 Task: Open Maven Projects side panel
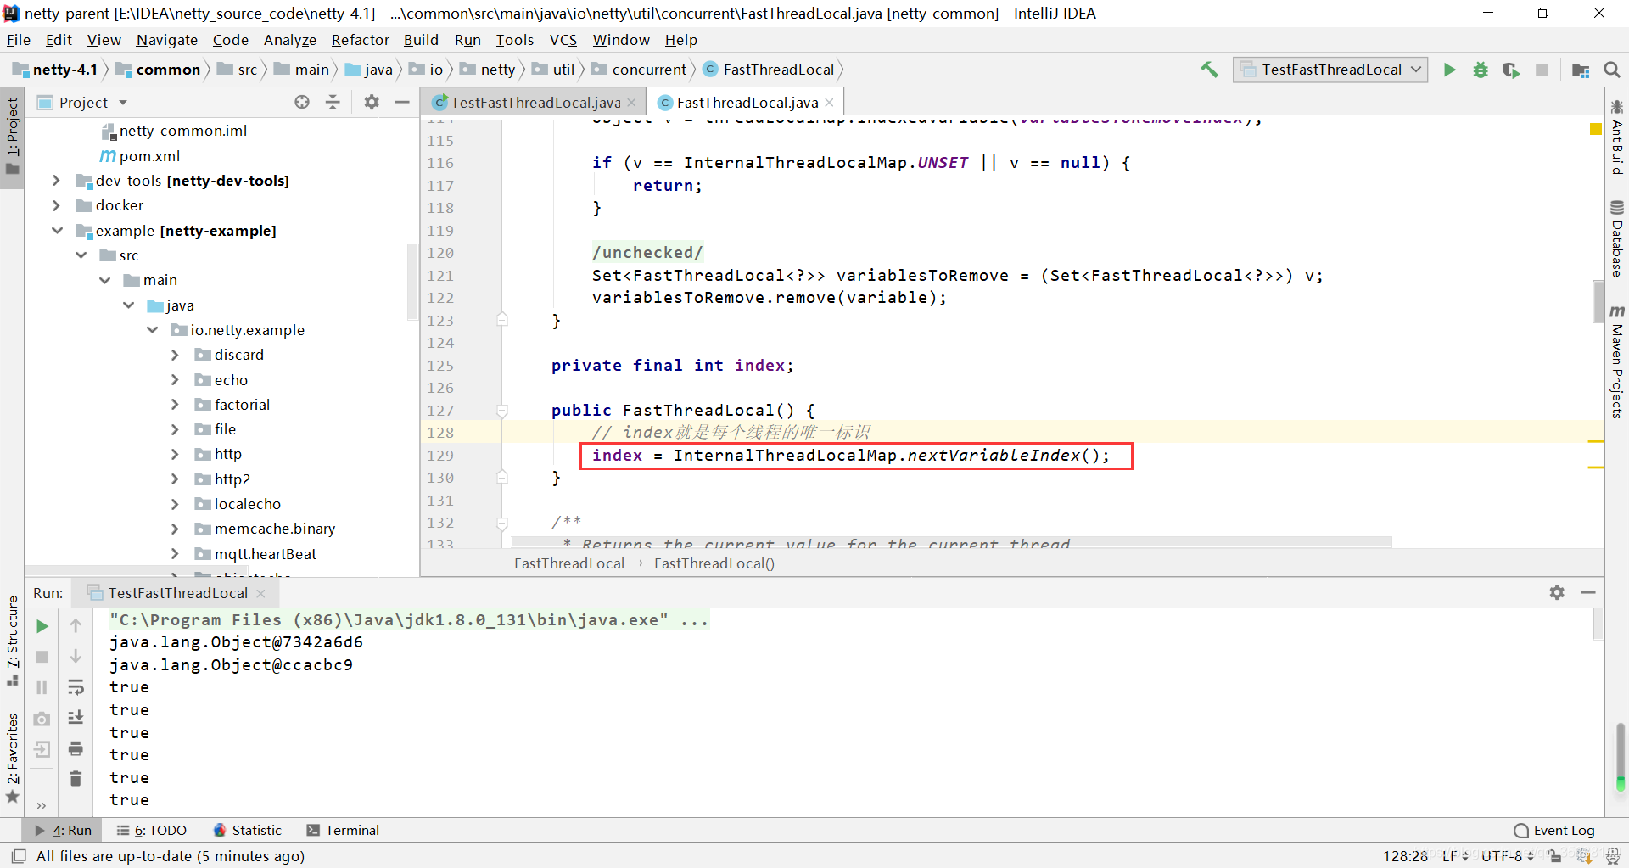[1617, 361]
